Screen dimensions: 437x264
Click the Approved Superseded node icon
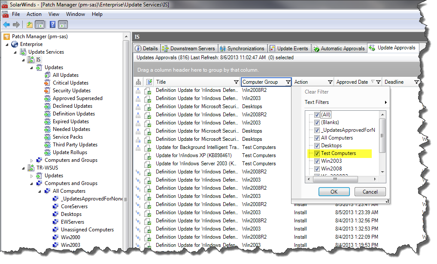click(47, 98)
